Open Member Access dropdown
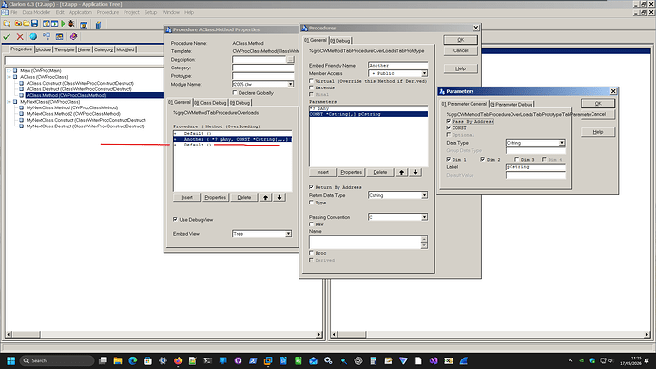656x369 pixels. tap(424, 73)
